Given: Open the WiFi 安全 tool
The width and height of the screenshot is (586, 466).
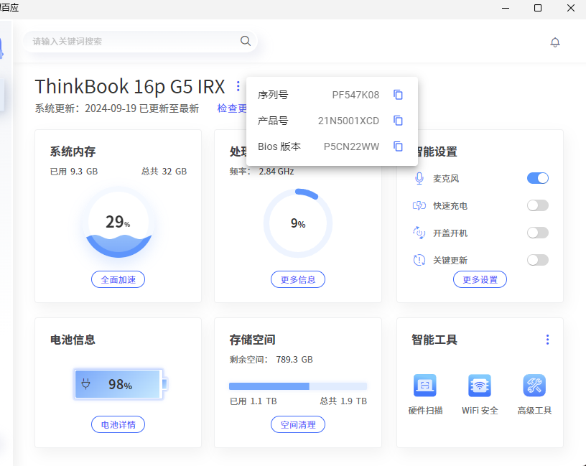Looking at the screenshot, I should click(x=480, y=386).
